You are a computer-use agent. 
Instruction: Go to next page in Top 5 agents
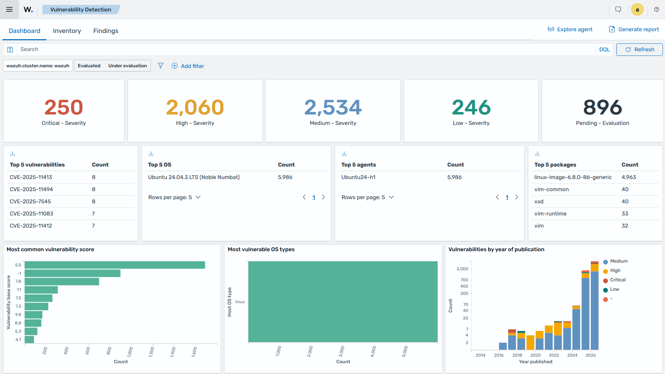click(517, 197)
